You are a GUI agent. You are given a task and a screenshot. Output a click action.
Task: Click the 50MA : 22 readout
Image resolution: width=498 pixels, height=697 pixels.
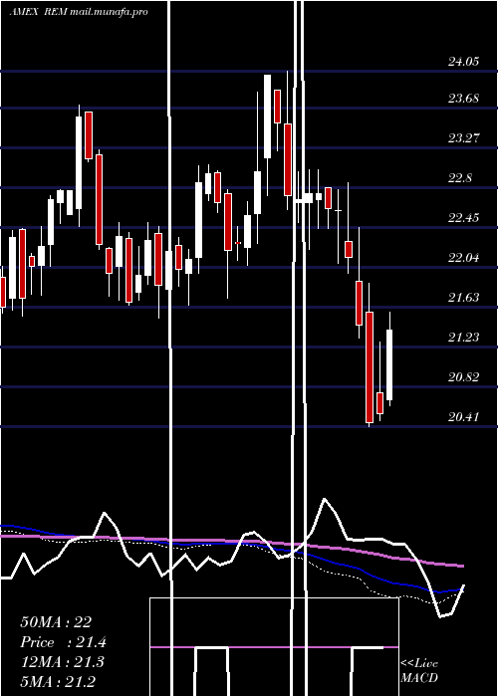pos(56,622)
